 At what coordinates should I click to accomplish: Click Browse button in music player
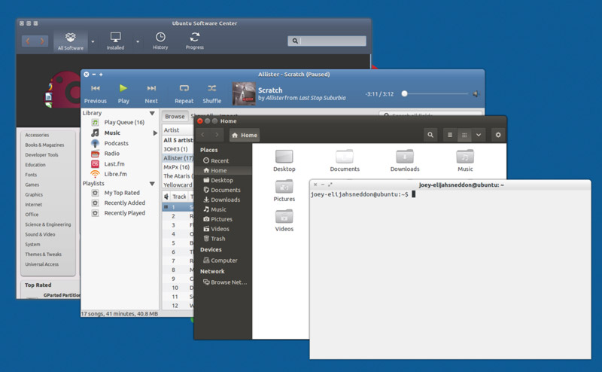tap(175, 117)
